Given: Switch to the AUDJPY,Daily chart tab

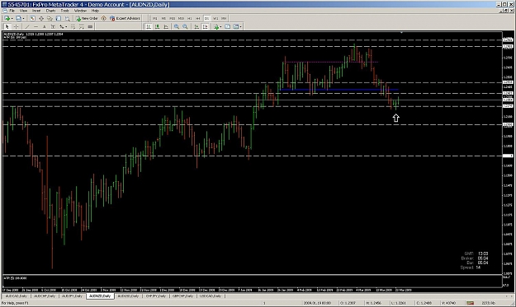Looking at the screenshot, I should click(x=72, y=295).
